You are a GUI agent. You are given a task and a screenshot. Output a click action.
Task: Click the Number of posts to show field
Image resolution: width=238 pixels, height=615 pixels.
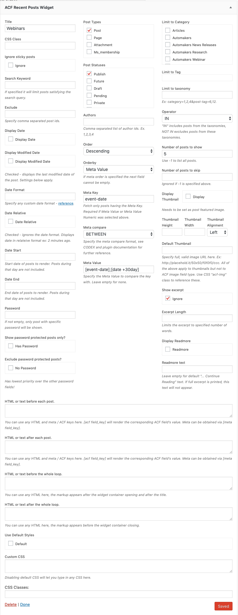(197, 154)
